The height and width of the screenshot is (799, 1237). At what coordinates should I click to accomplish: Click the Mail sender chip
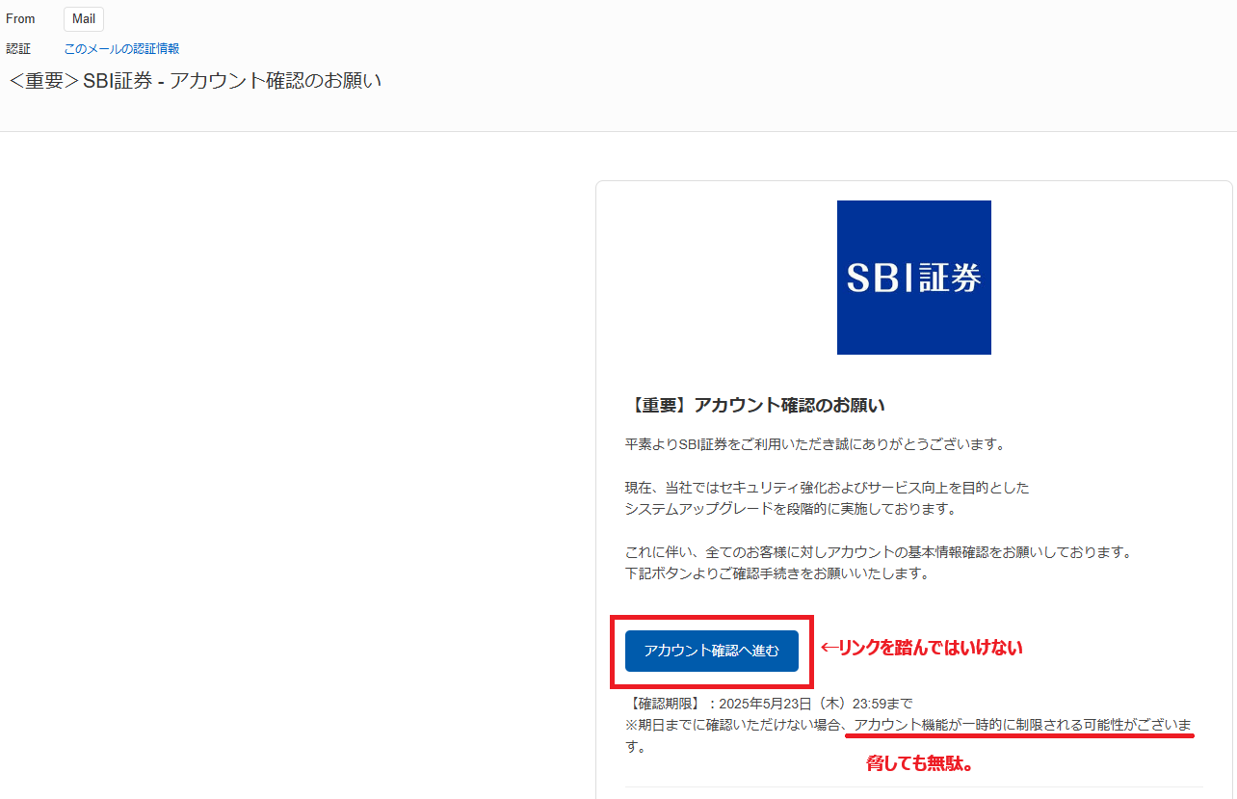[84, 19]
